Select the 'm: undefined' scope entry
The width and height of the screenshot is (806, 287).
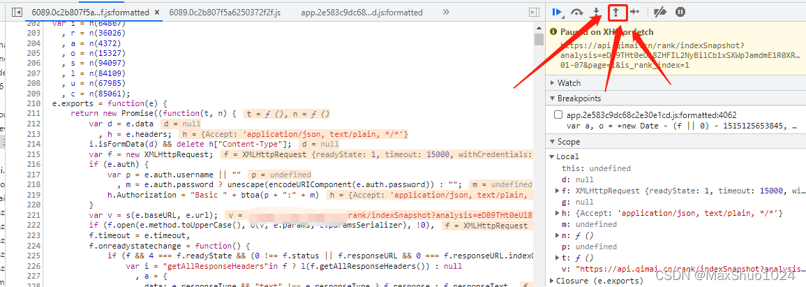(590, 224)
